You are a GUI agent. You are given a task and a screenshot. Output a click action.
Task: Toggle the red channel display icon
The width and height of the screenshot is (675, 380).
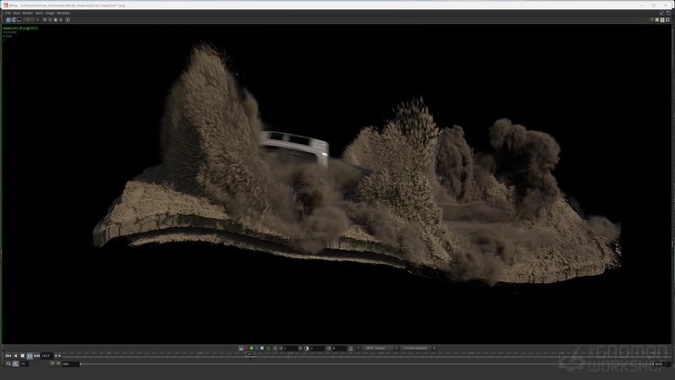point(245,349)
